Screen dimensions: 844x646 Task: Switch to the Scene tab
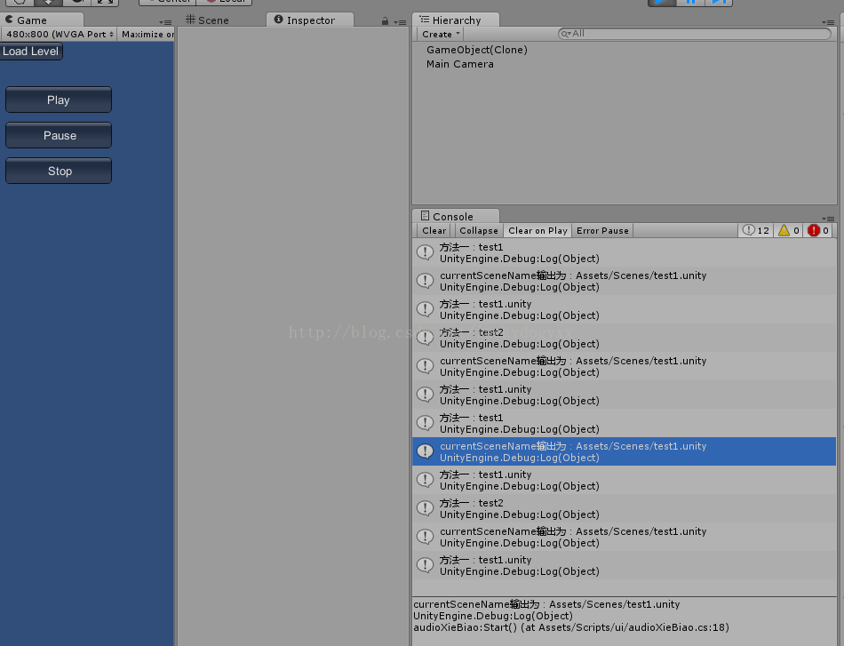pyautogui.click(x=208, y=20)
